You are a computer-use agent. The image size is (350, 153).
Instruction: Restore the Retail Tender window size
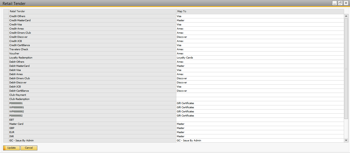coord(340,3)
